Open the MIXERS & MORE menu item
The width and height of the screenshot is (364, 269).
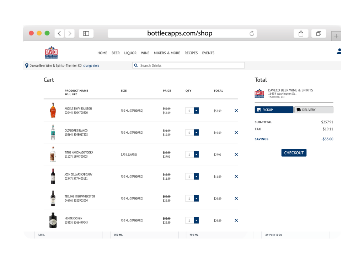point(167,53)
